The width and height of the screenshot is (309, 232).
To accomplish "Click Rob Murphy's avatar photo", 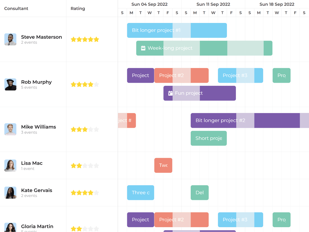I will 10,84.
